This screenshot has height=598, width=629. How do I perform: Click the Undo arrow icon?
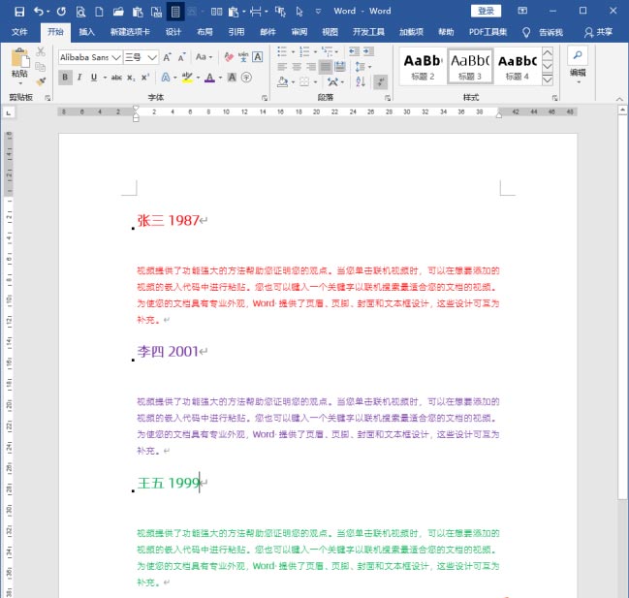click(x=38, y=12)
